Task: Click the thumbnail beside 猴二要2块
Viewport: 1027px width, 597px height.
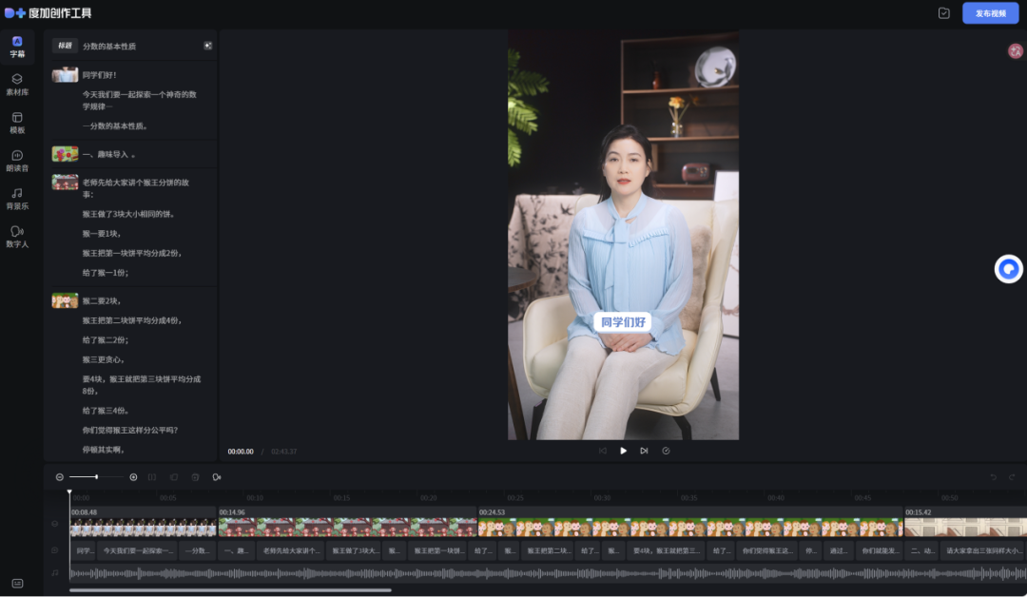Action: (x=65, y=300)
